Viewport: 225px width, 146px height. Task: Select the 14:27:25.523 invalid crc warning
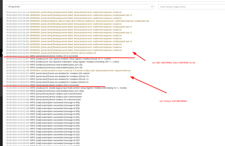tap(64, 24)
